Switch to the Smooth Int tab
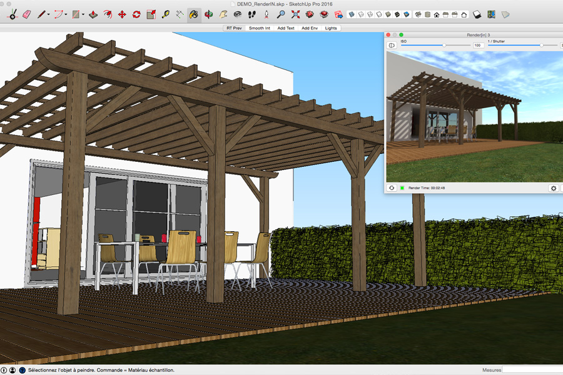Viewport: 563px width, 375px height. pyautogui.click(x=259, y=28)
